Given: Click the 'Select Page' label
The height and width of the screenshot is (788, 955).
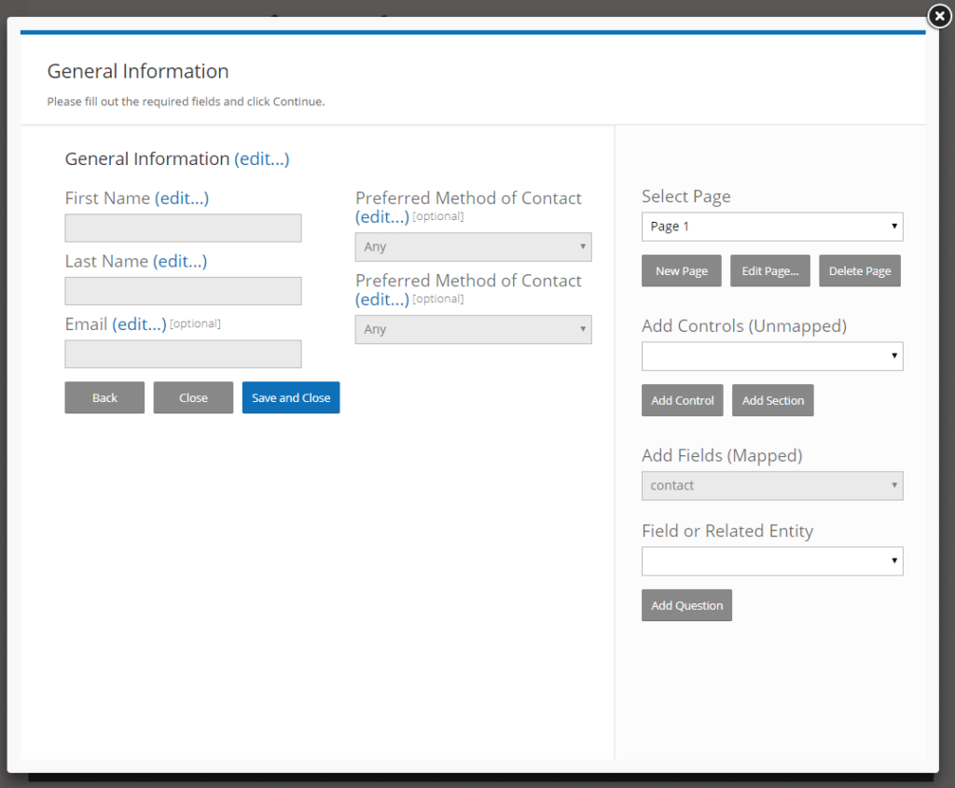Looking at the screenshot, I should click(685, 197).
